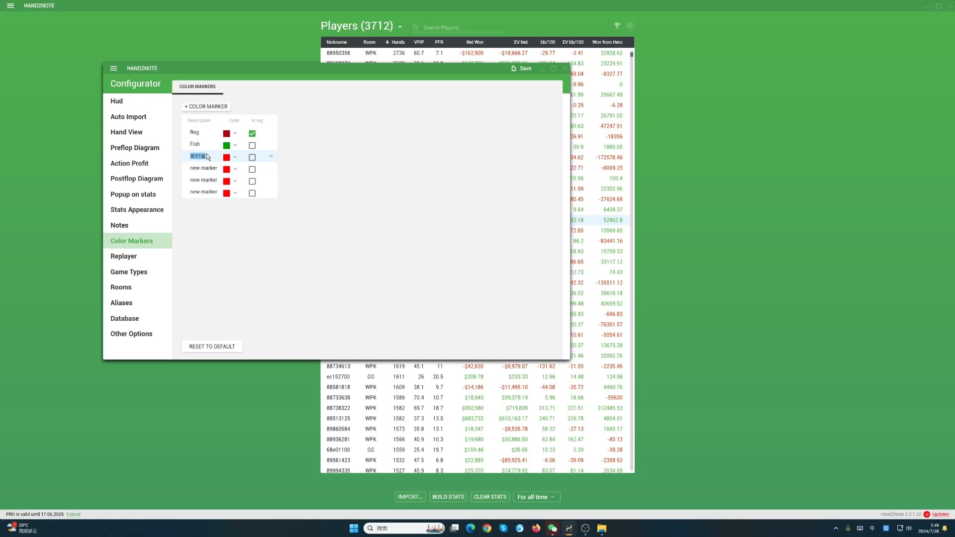The image size is (955, 537).
Task: Edit the 支付宝 marker description field
Action: tap(198, 157)
